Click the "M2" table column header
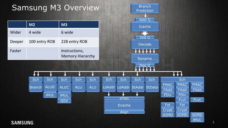This screenshot has width=228, height=128. [x=43, y=24]
